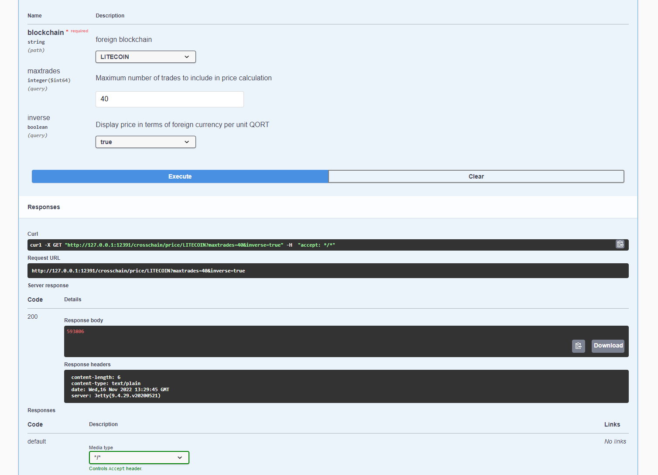Clear the executed response

point(476,176)
